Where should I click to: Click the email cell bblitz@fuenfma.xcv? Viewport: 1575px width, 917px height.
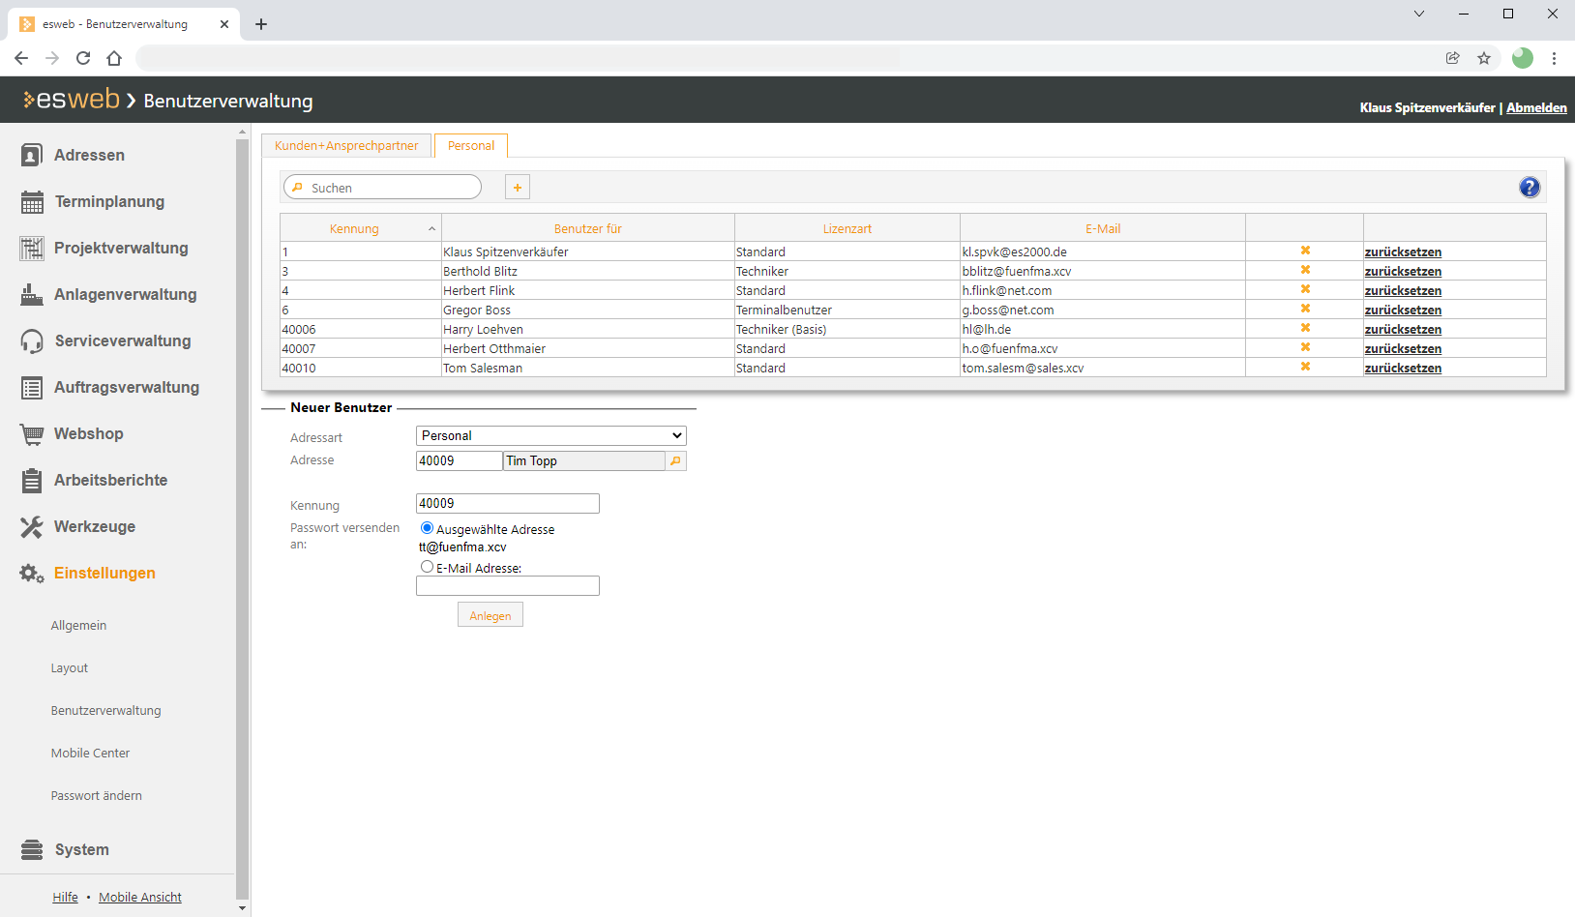point(1103,271)
